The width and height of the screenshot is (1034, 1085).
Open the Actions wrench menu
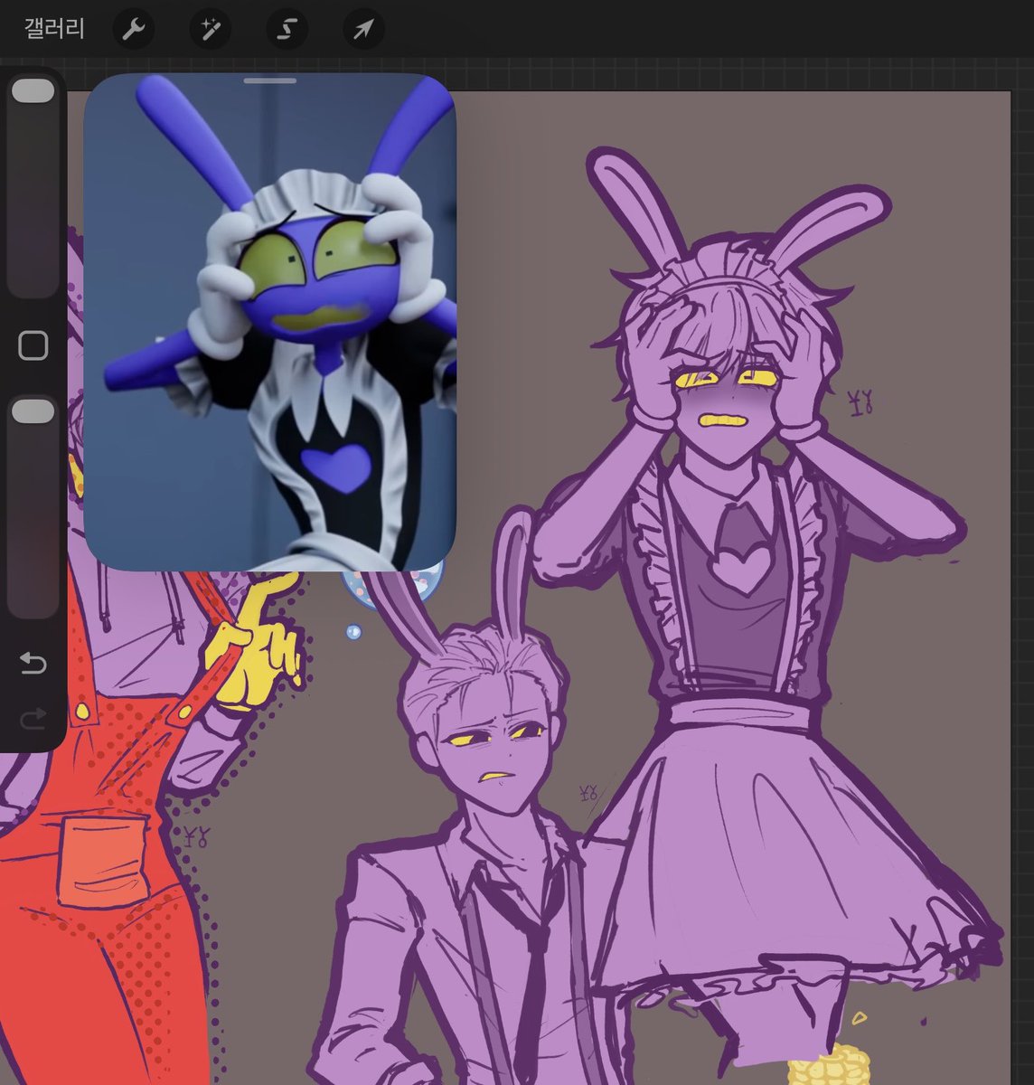point(133,30)
